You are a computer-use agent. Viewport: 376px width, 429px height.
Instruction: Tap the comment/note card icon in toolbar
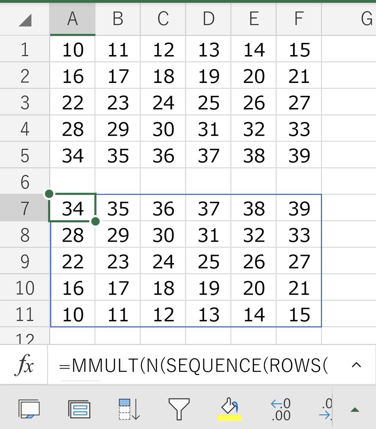point(29,409)
